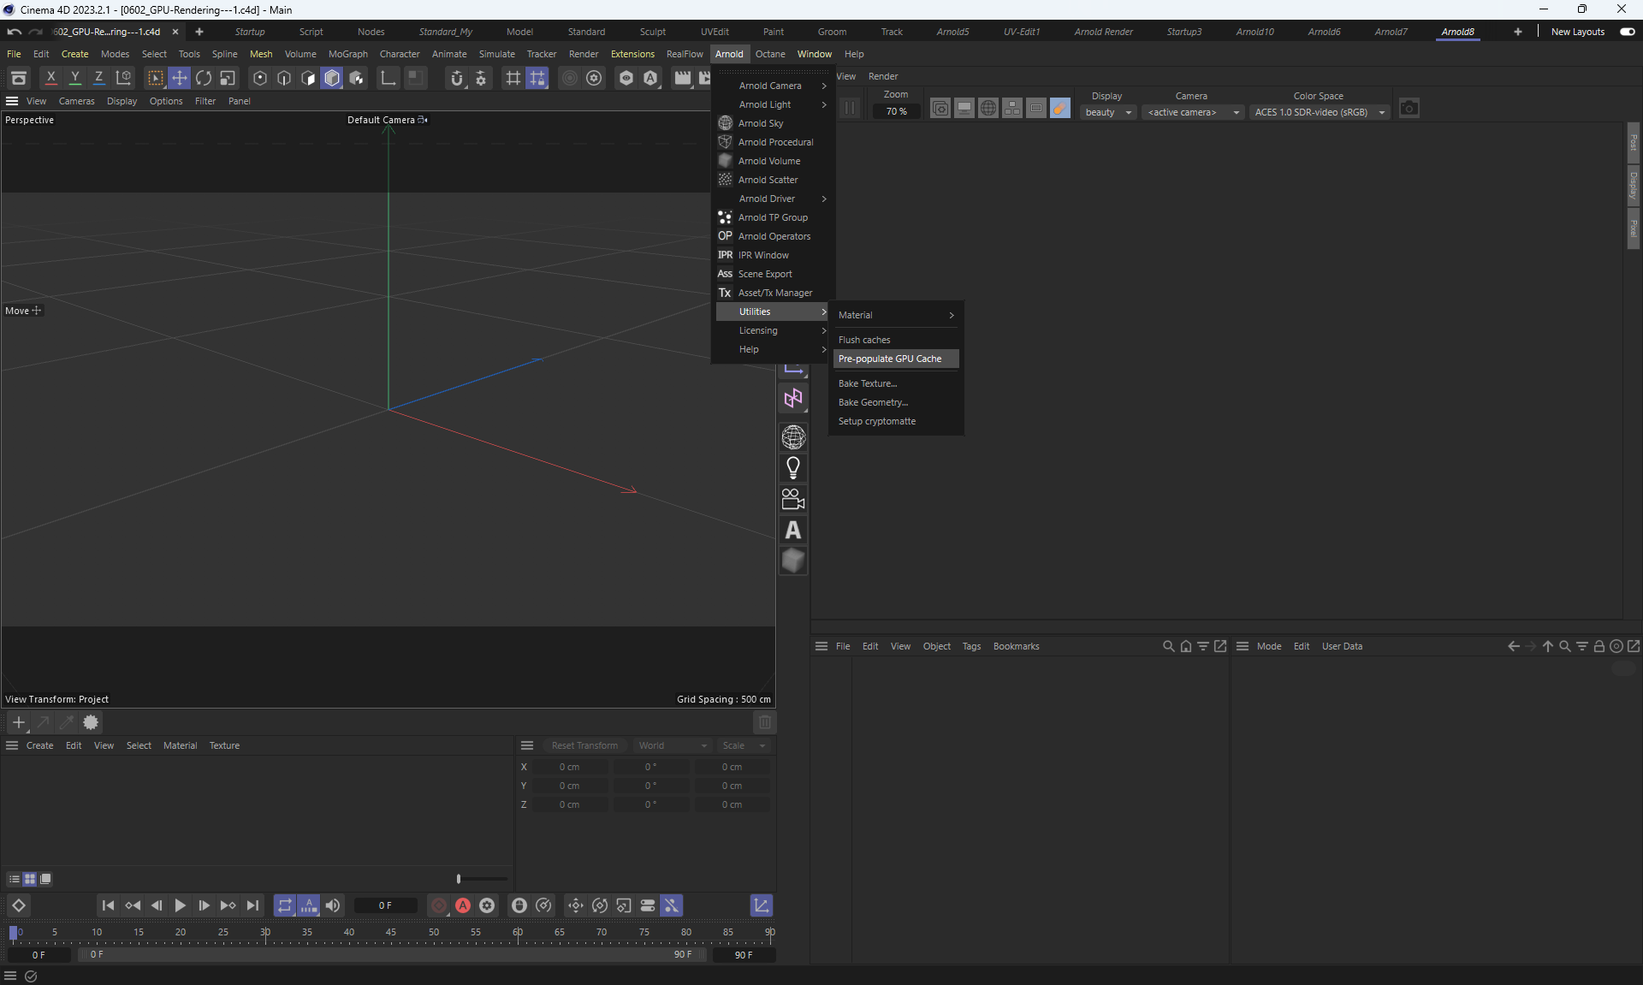Open the active camera dropdown
Screen dimensions: 1643x985
[x=1192, y=112]
